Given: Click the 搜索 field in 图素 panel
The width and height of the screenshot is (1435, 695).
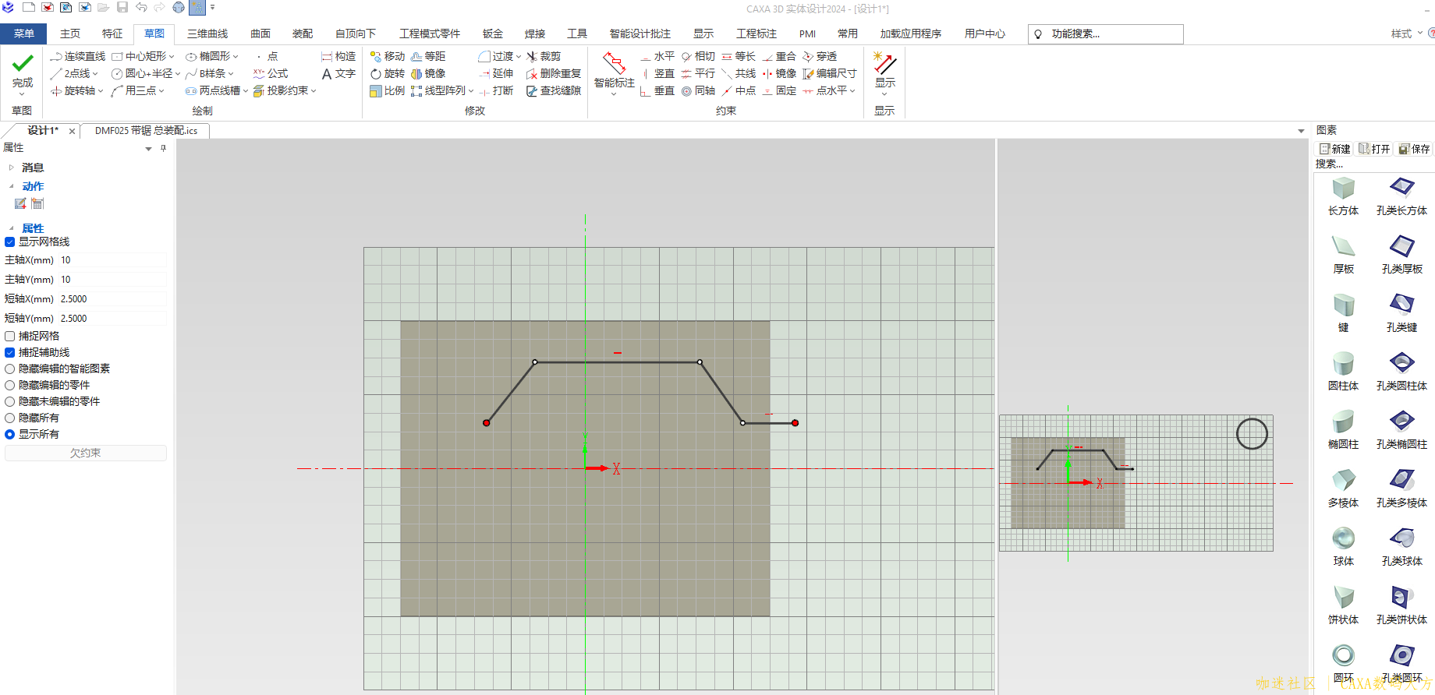Looking at the screenshot, I should click(1373, 164).
